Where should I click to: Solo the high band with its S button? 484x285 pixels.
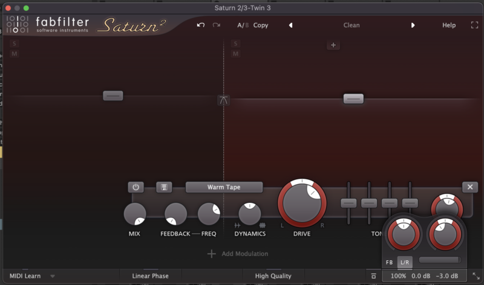click(x=235, y=43)
